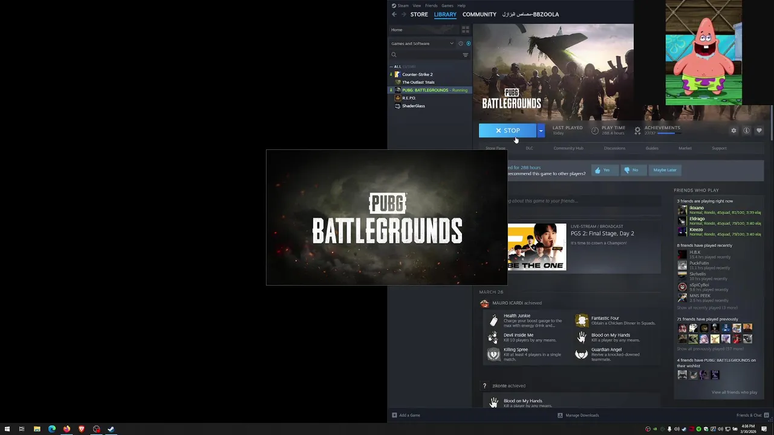Open the View menu

[417, 5]
